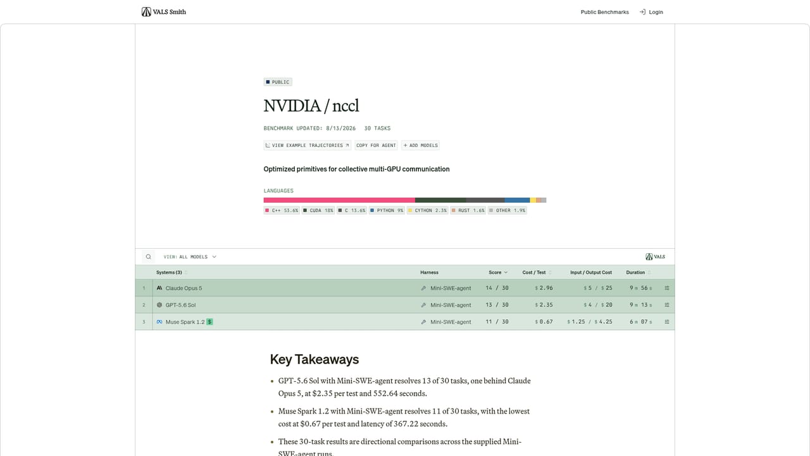
Task: Click the pink C++ segment of language bar
Action: pos(339,200)
